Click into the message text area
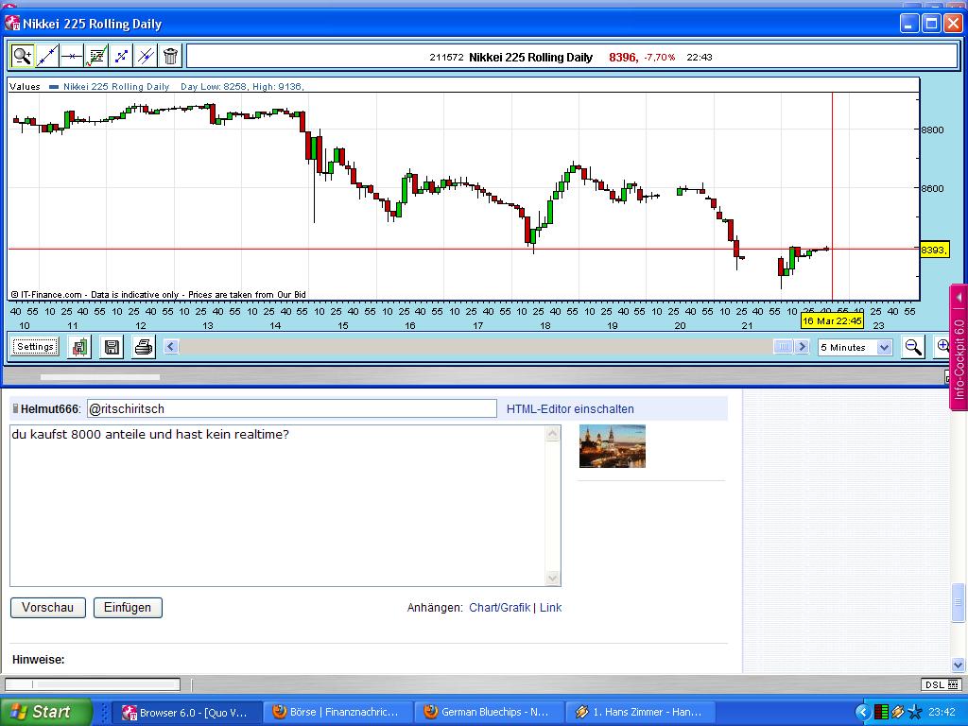 [x=277, y=506]
